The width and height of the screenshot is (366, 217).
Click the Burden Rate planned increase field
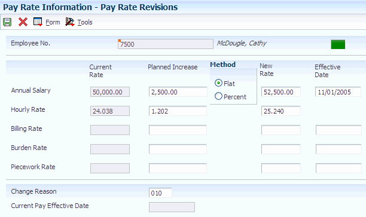coord(178,149)
